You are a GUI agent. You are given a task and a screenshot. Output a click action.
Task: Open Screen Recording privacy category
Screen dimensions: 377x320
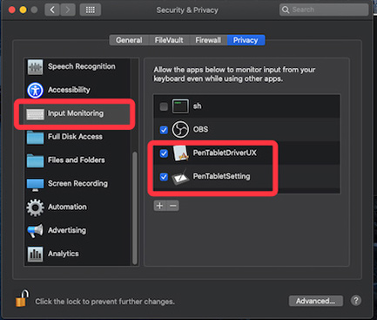tap(77, 184)
